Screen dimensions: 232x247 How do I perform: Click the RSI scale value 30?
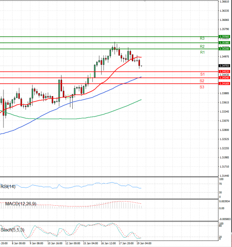(220, 193)
